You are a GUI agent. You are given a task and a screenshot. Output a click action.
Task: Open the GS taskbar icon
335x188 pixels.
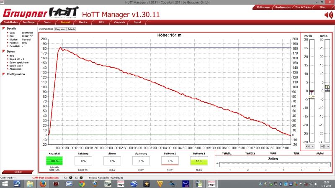pos(186,184)
